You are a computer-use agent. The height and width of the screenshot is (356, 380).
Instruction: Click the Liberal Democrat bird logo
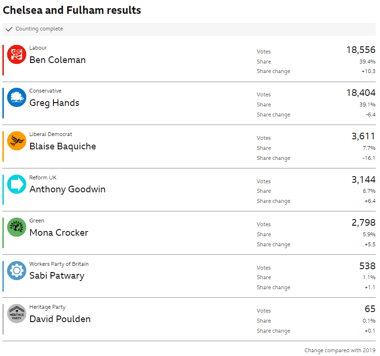coord(17,141)
